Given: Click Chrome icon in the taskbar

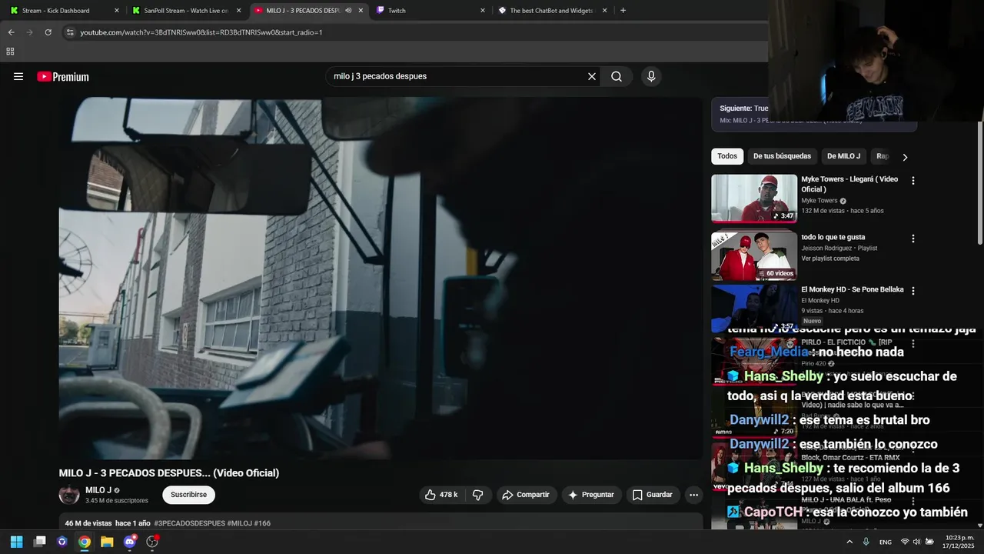Looking at the screenshot, I should pos(85,542).
